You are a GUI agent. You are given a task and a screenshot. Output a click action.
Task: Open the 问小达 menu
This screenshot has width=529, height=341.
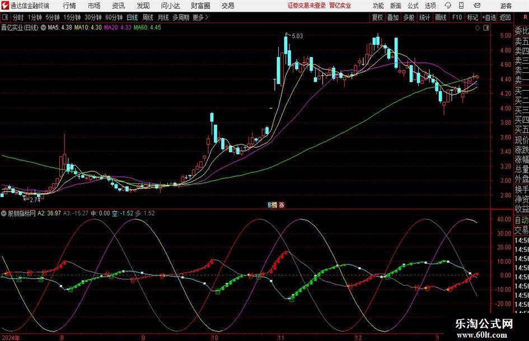click(170, 6)
